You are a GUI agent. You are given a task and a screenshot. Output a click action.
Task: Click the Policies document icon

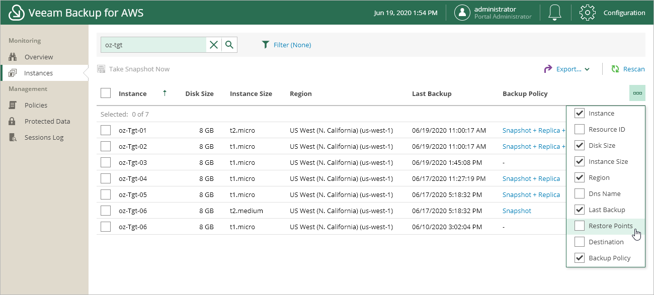click(13, 105)
